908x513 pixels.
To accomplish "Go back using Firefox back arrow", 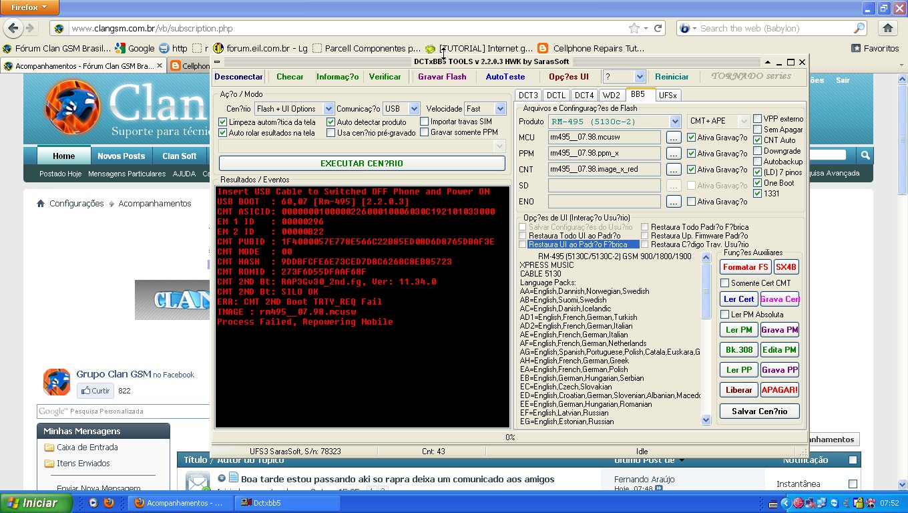I will point(12,29).
